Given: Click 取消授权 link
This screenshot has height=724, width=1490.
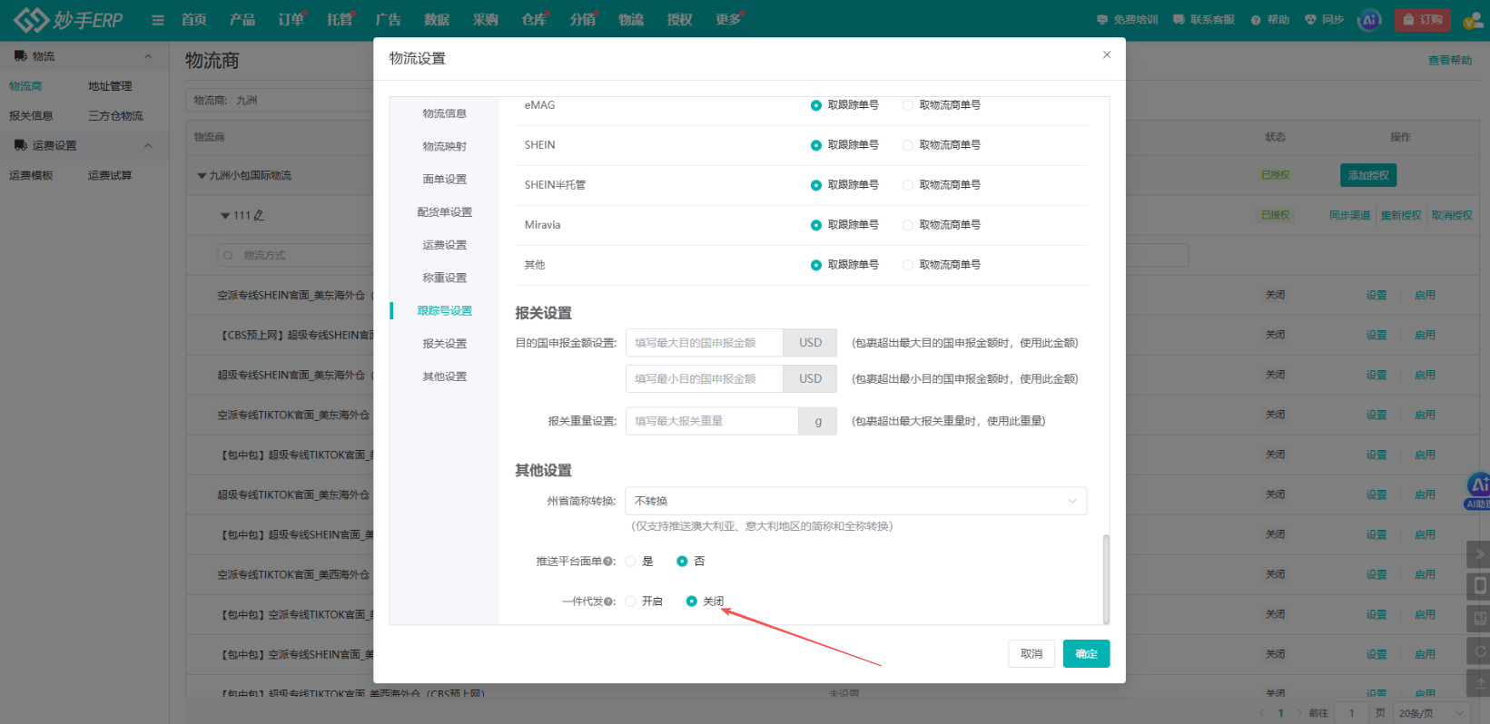Looking at the screenshot, I should 1452,215.
